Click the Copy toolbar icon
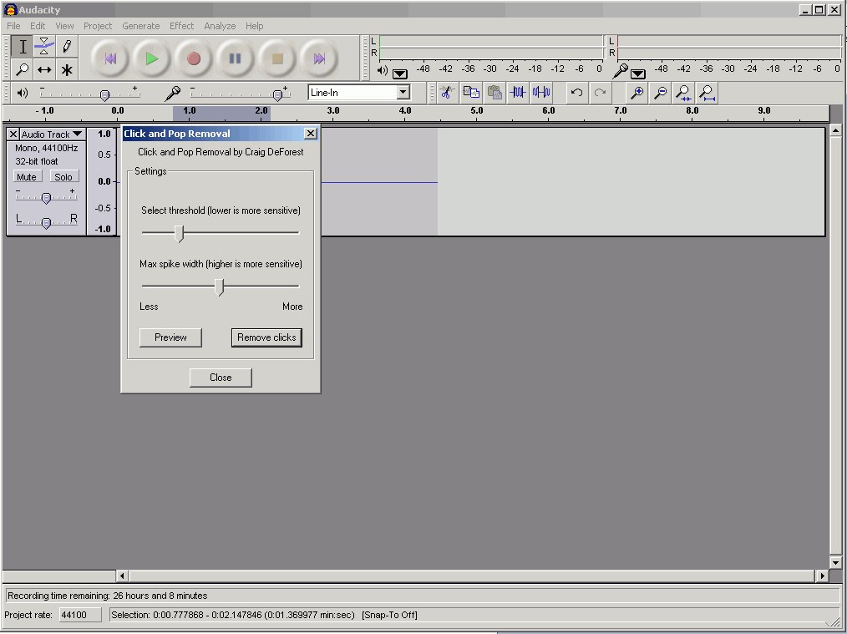This screenshot has width=847, height=634. 471,93
